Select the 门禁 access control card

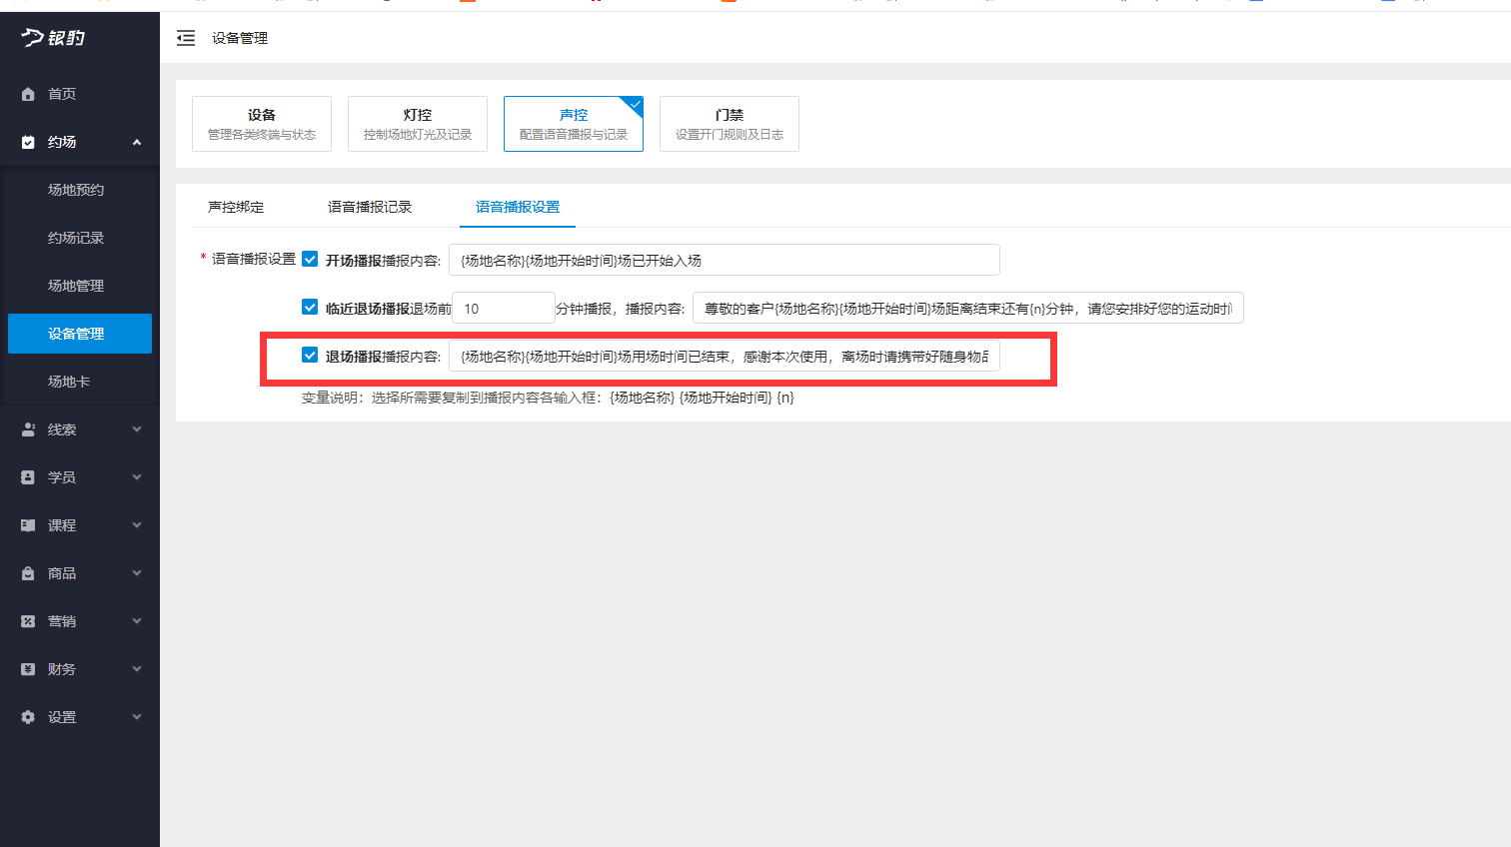click(729, 123)
